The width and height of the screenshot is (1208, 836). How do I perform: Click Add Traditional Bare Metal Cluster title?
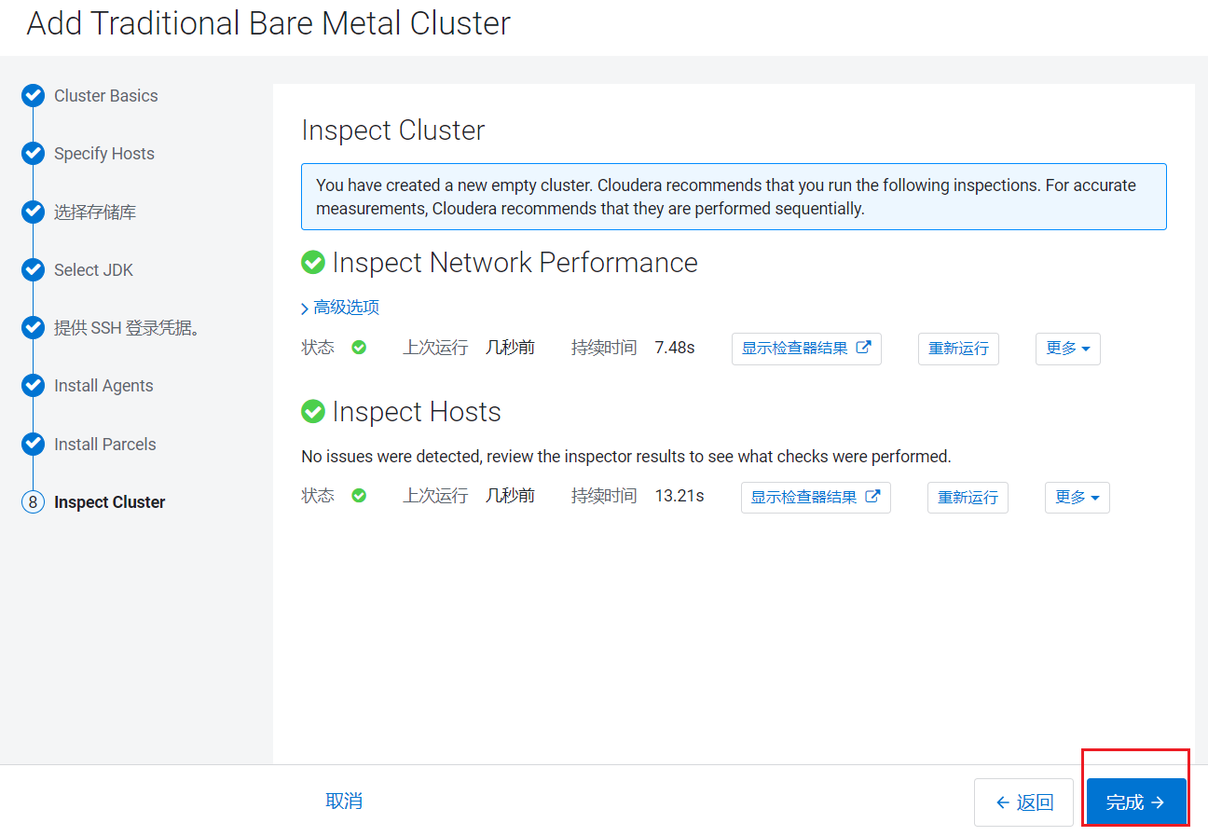268,24
